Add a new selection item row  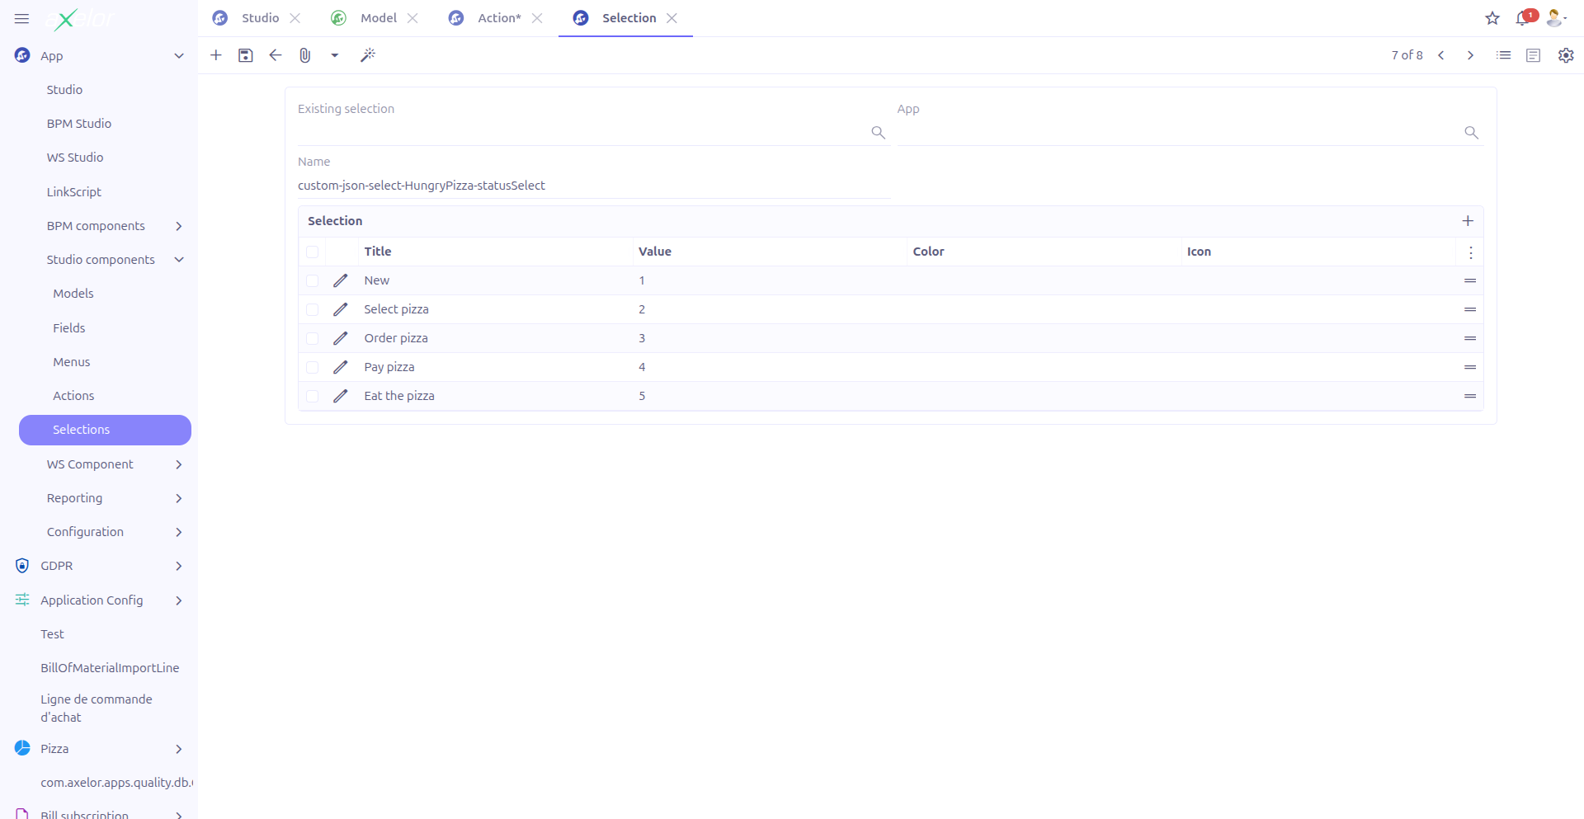[x=1468, y=221]
